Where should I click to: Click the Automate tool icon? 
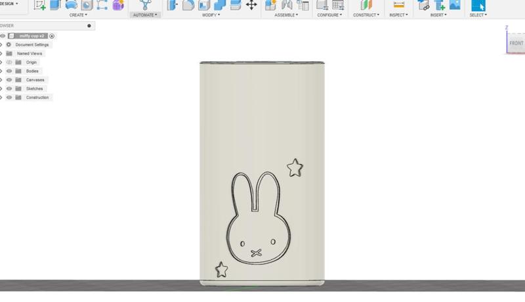point(145,5)
